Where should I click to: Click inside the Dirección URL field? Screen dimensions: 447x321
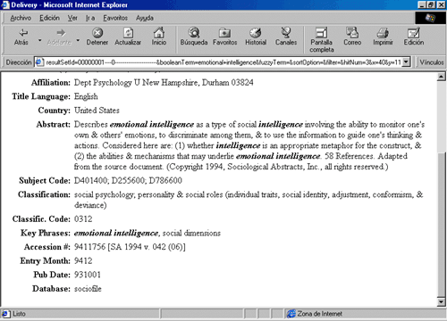[223, 62]
